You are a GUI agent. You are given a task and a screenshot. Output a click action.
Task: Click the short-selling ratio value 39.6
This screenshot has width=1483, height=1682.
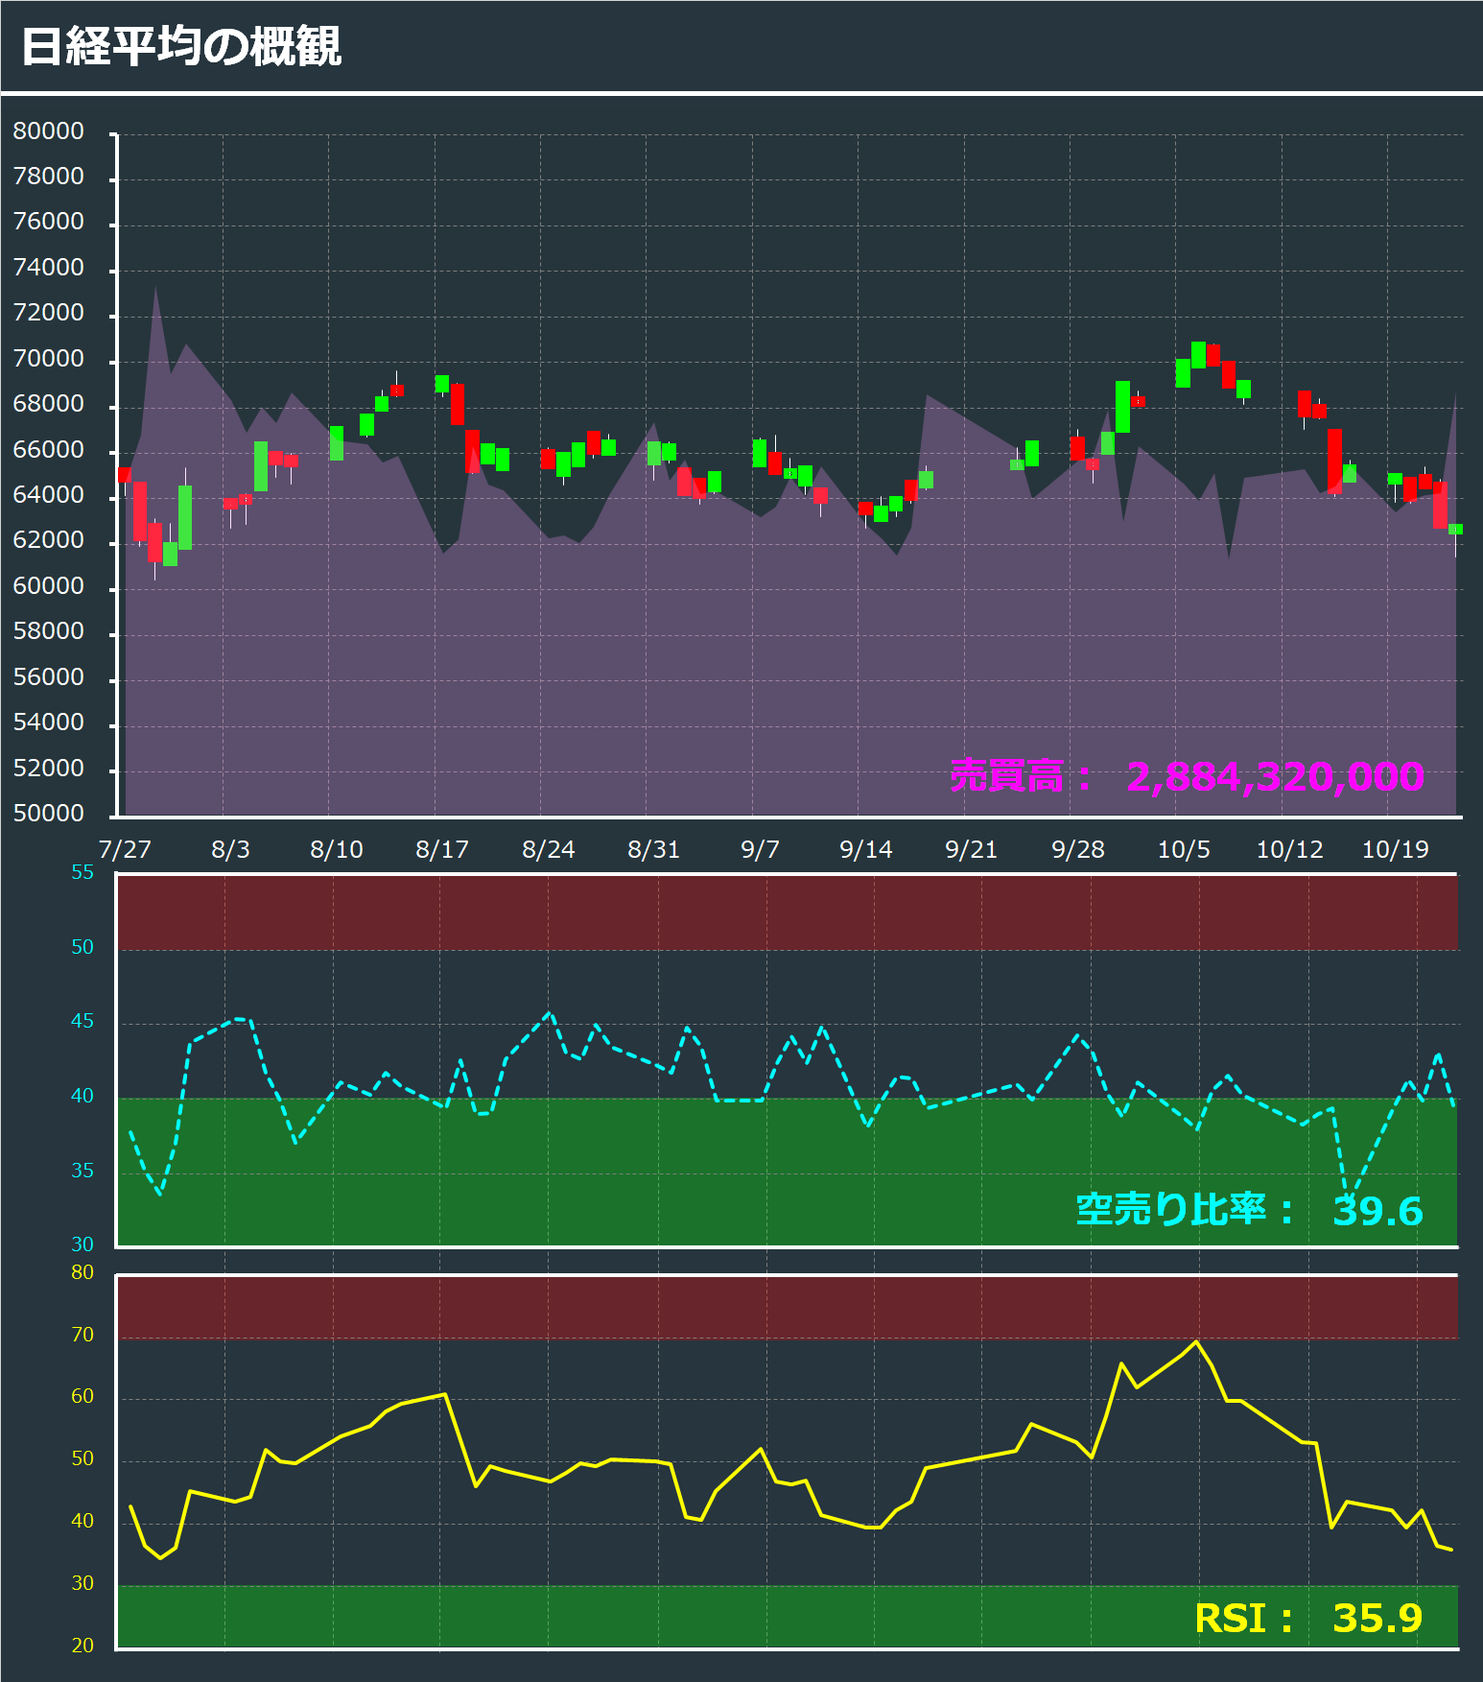point(1377,1211)
